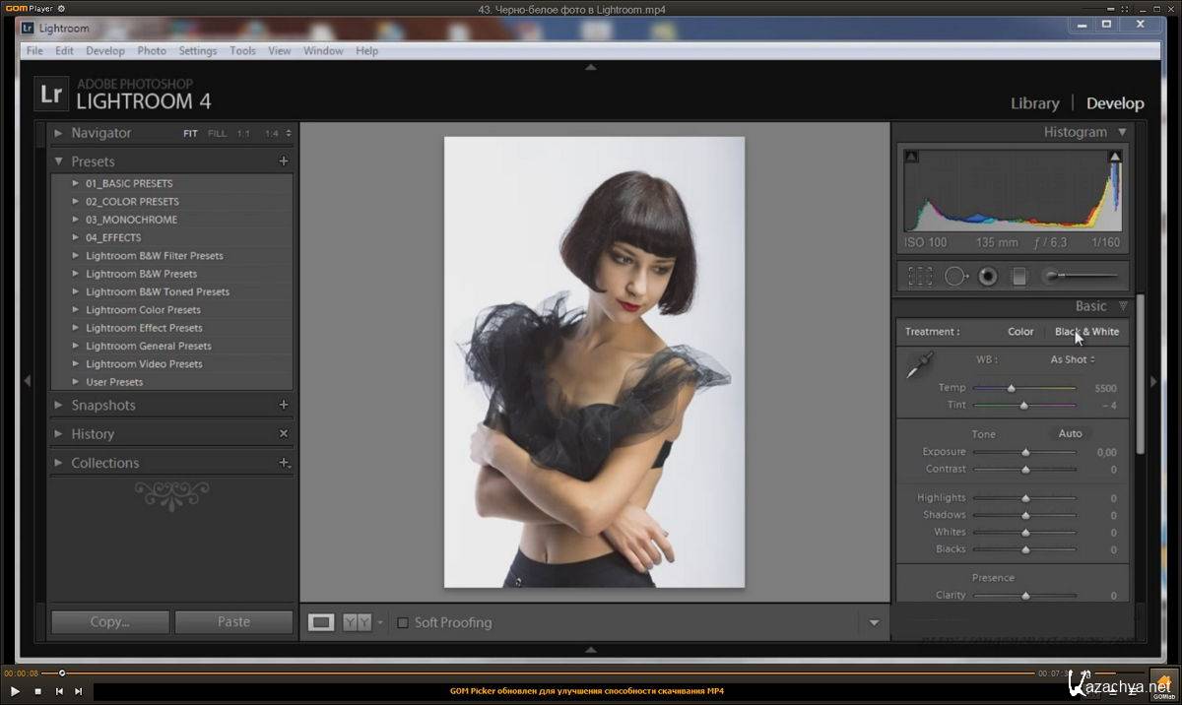
Task: Click the Exposure slider handle
Action: click(1025, 453)
